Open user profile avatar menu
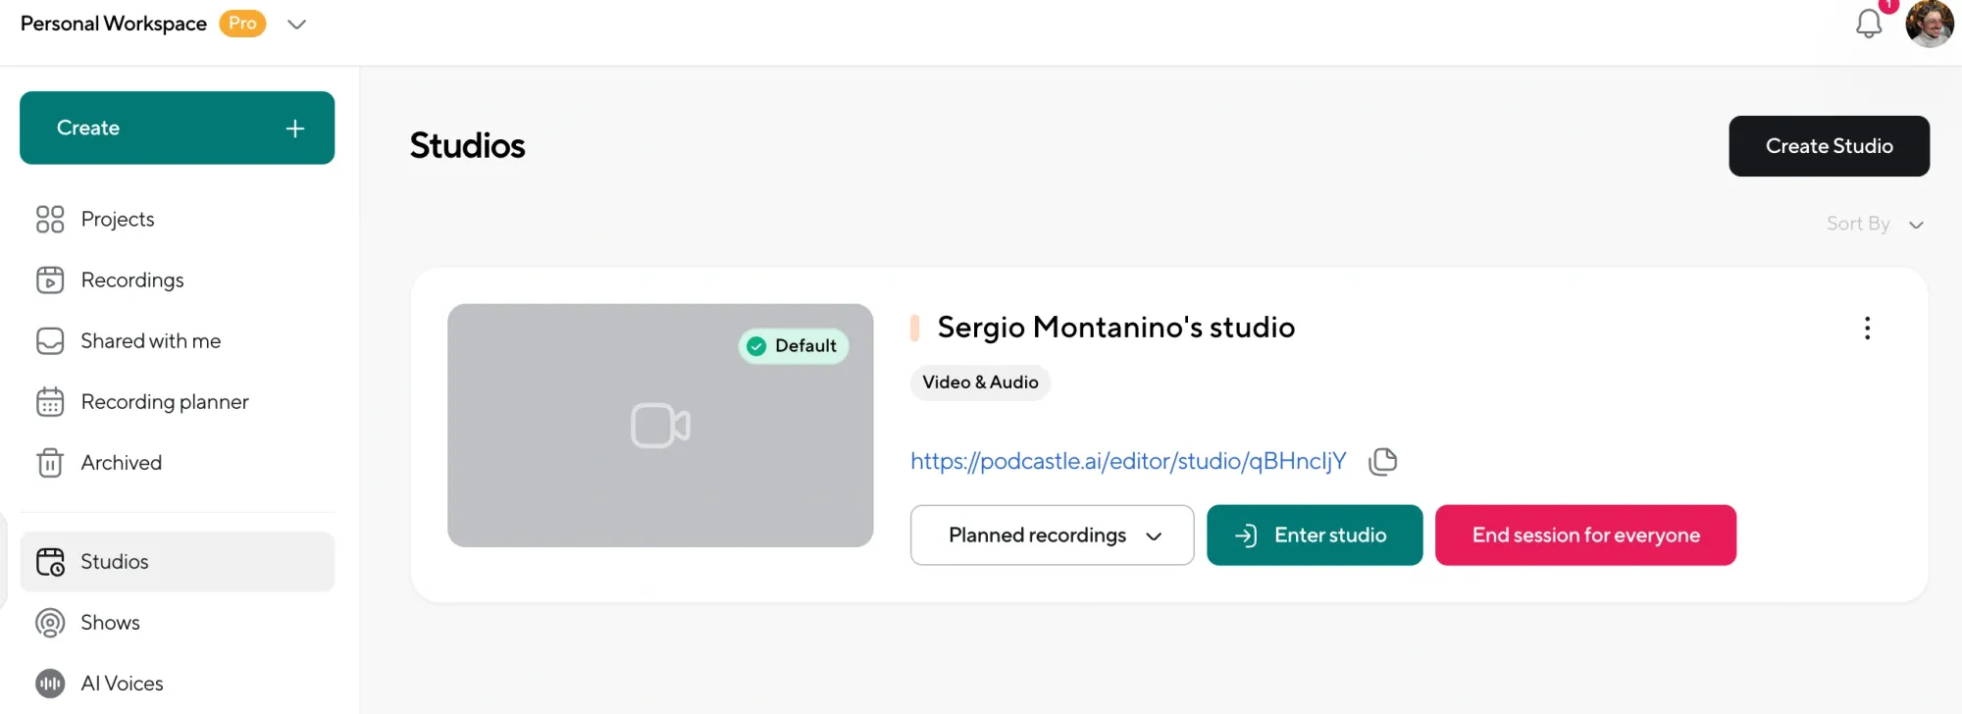This screenshot has height=714, width=1962. (1930, 24)
